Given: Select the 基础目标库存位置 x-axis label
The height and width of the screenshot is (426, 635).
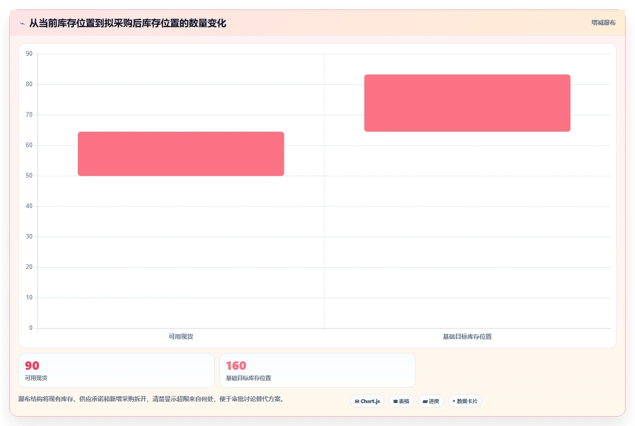Looking at the screenshot, I should pyautogui.click(x=467, y=336).
